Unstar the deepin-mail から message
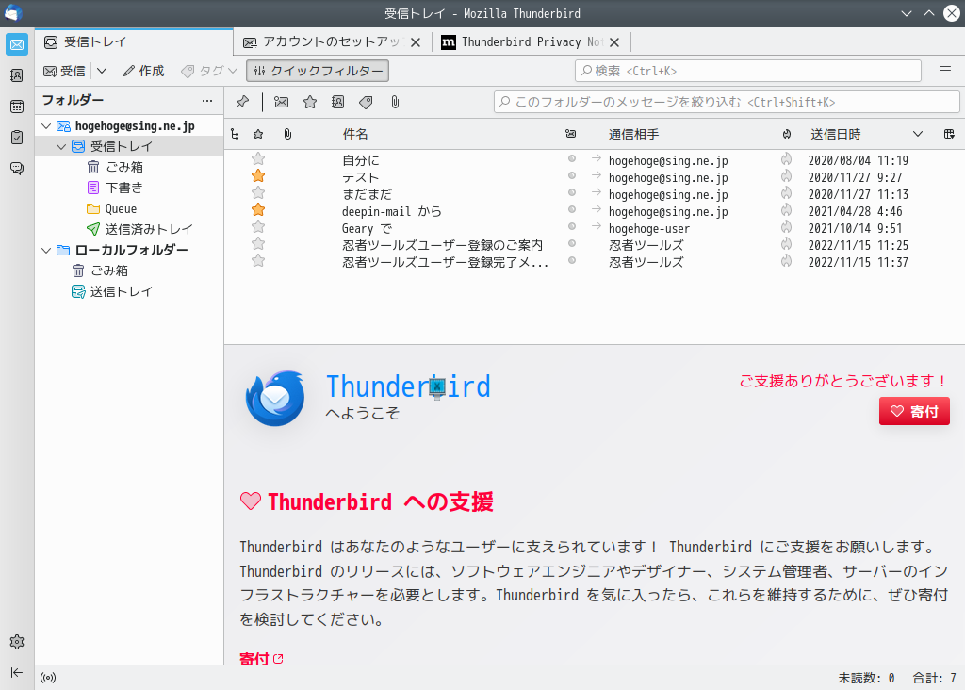Viewport: 965px width, 690px height. click(258, 210)
